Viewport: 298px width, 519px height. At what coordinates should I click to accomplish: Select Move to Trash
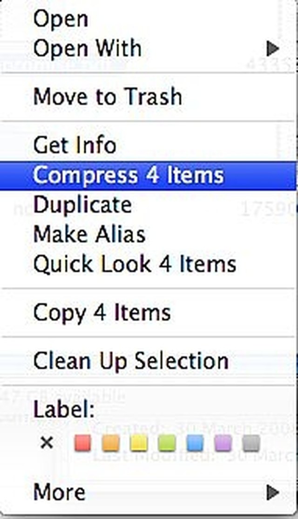[x=148, y=97]
